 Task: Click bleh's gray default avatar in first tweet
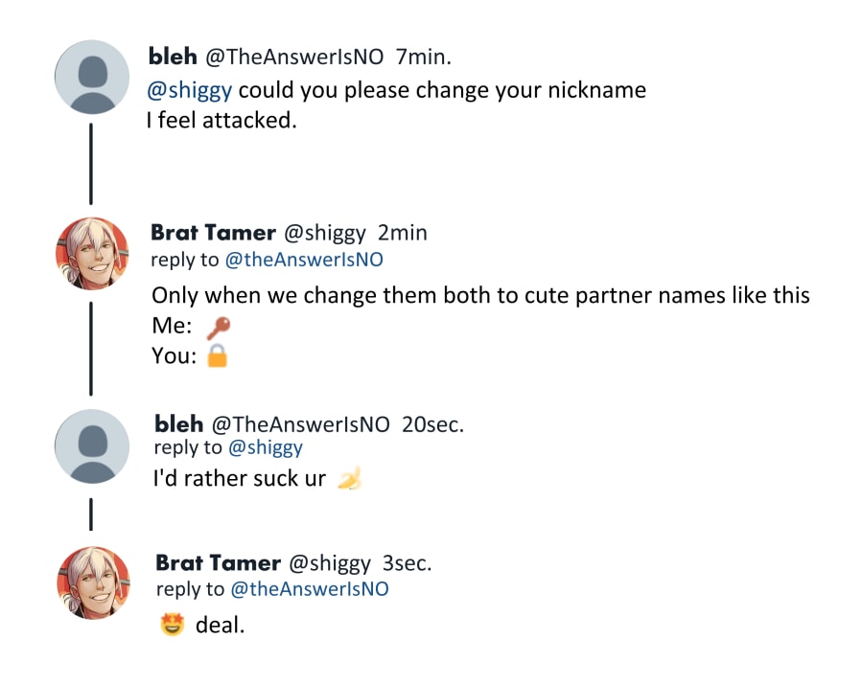(91, 77)
